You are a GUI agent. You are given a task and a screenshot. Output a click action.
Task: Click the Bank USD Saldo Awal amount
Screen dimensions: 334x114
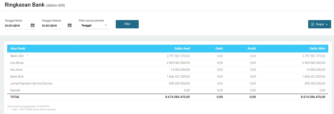click(178, 56)
